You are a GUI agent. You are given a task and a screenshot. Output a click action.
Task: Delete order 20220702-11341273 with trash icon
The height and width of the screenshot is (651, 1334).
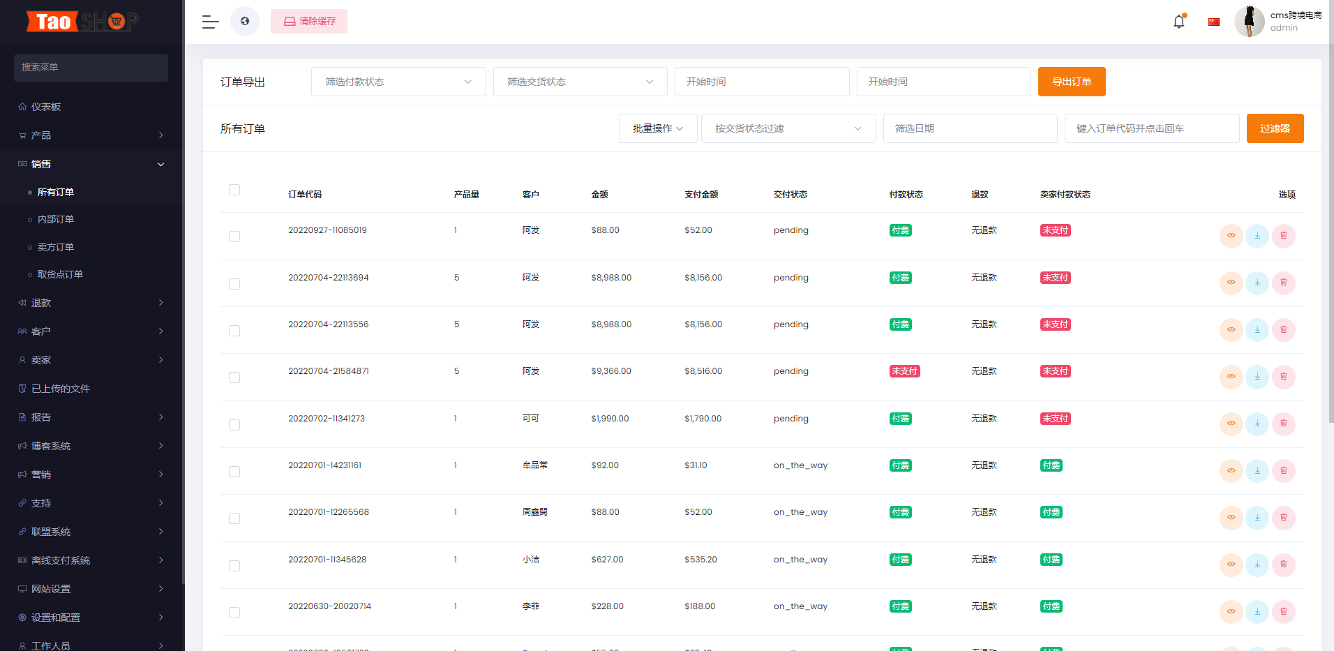tap(1283, 424)
